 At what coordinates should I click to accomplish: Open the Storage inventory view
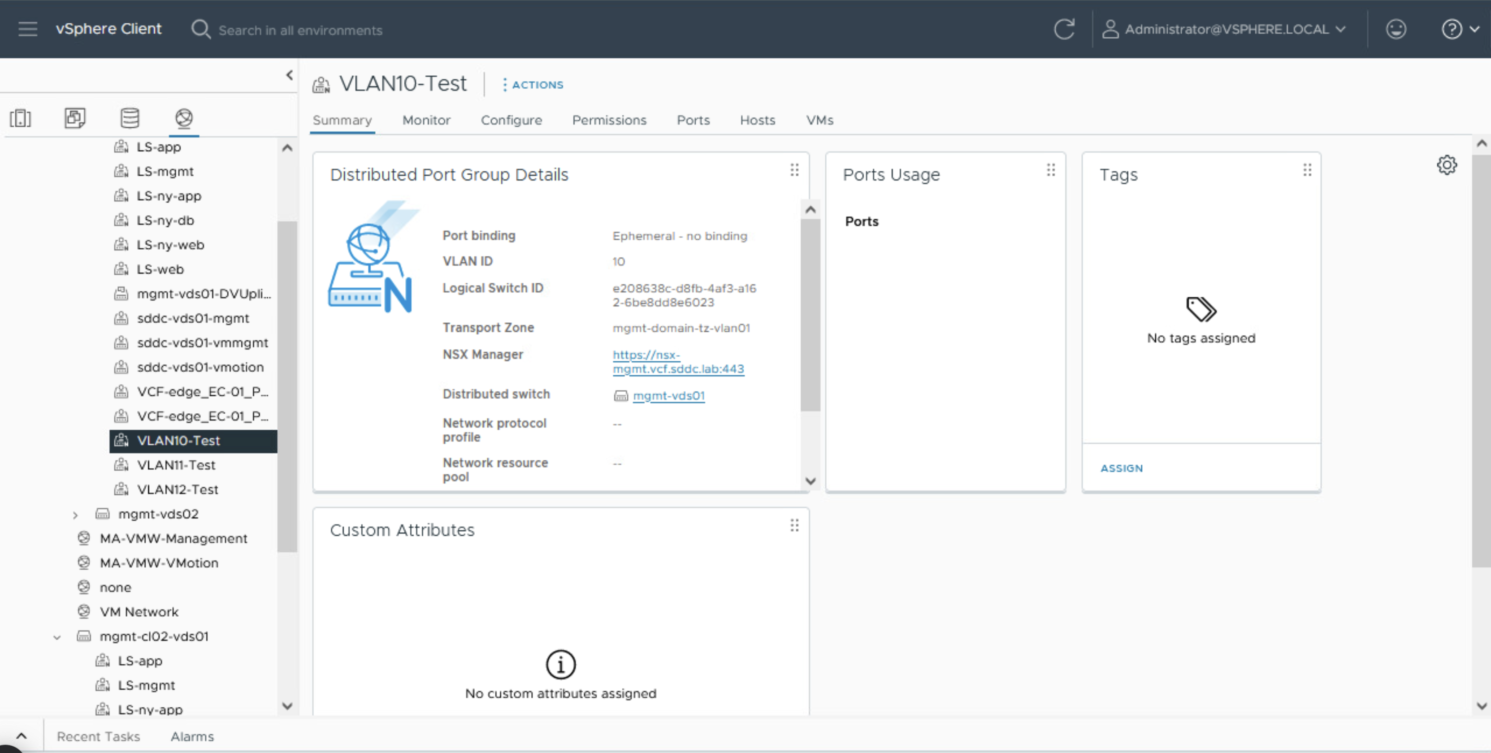pyautogui.click(x=130, y=118)
